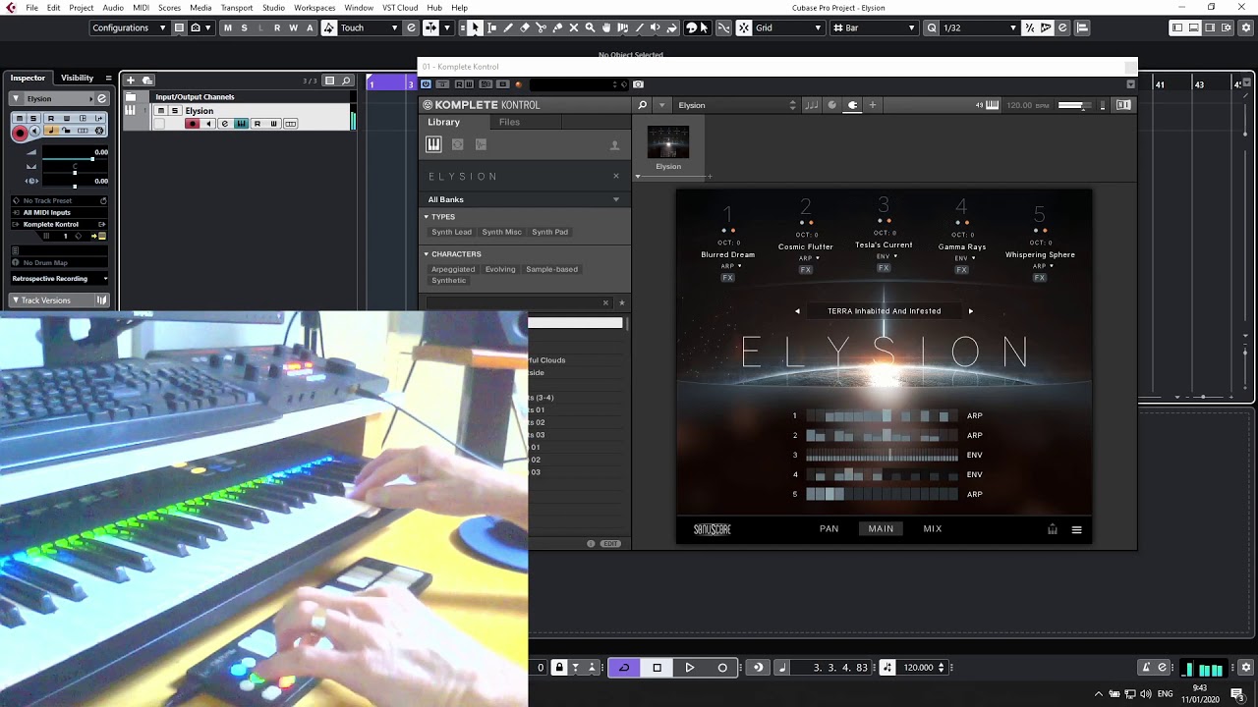Open the PAN page in Elysion
This screenshot has width=1258, height=707.
coord(829,529)
